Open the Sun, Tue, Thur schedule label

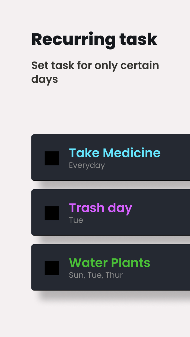click(96, 275)
